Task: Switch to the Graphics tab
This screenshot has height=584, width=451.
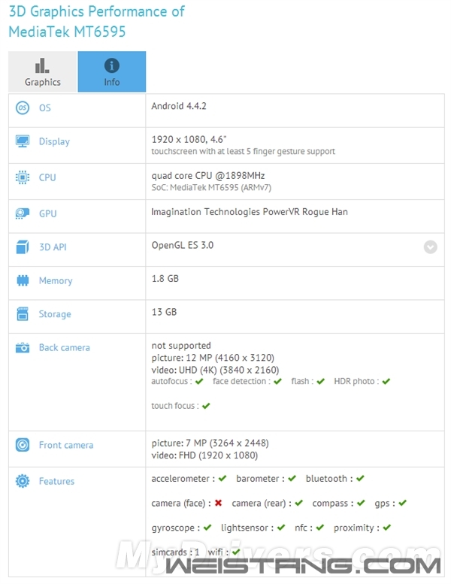Action: (x=42, y=71)
